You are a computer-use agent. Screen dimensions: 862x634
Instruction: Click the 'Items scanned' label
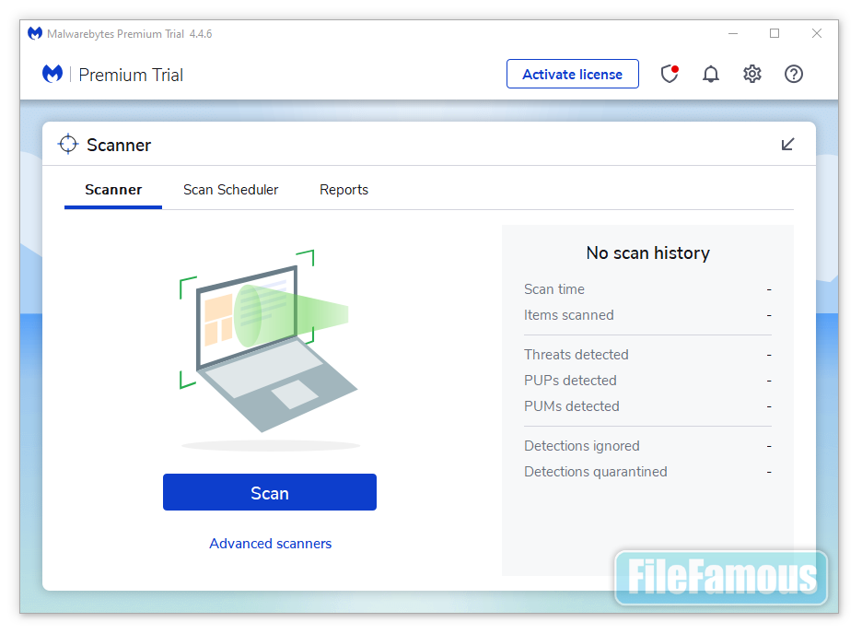point(568,315)
